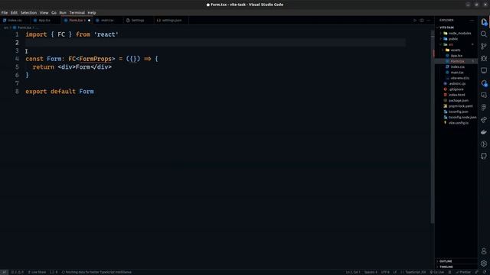Screen dimensions: 490x275
Task: Open editor More Actions ellipsis
Action: click(429, 21)
